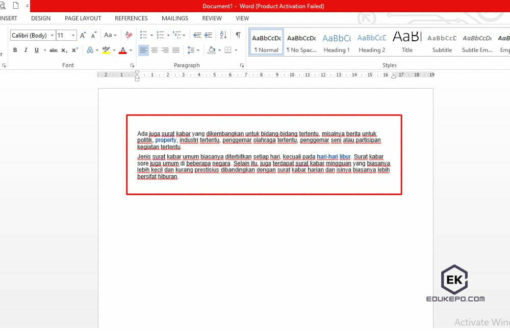Toggle Bold formatting
510x331 pixels.
[15, 50]
